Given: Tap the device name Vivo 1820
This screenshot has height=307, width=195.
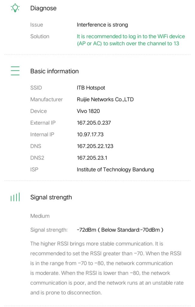Looking at the screenshot, I should [88, 111].
